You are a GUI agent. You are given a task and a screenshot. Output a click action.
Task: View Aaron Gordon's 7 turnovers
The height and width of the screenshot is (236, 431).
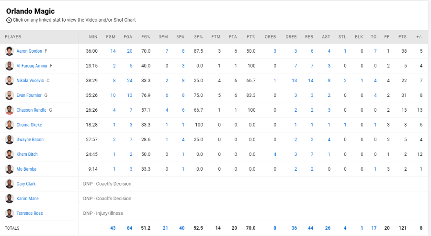click(375, 51)
